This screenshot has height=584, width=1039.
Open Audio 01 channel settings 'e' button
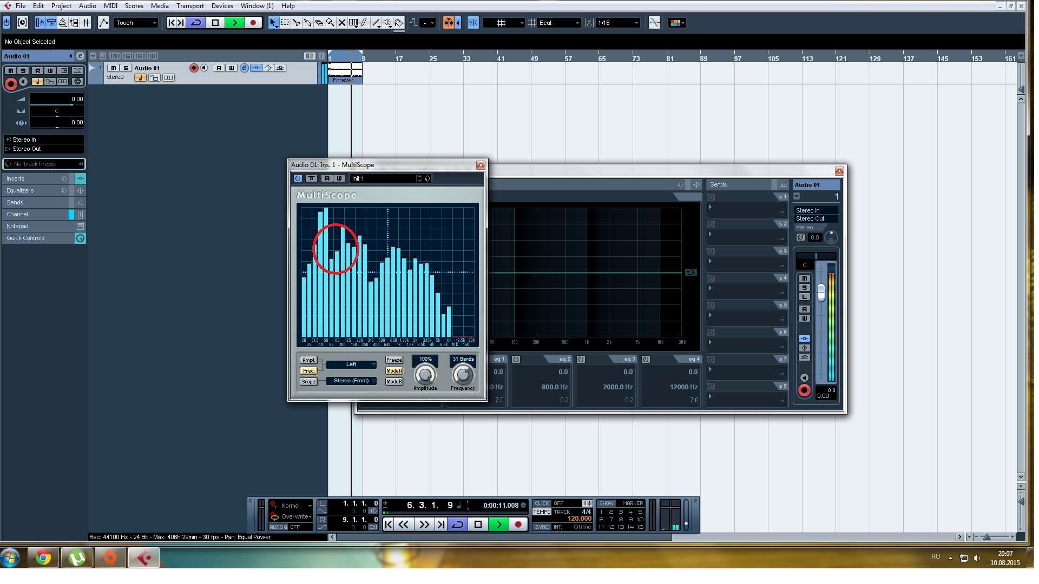[x=245, y=68]
